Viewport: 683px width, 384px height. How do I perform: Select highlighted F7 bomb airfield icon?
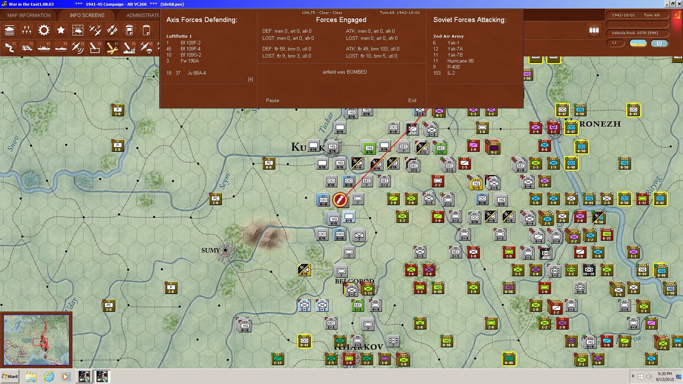112,47
